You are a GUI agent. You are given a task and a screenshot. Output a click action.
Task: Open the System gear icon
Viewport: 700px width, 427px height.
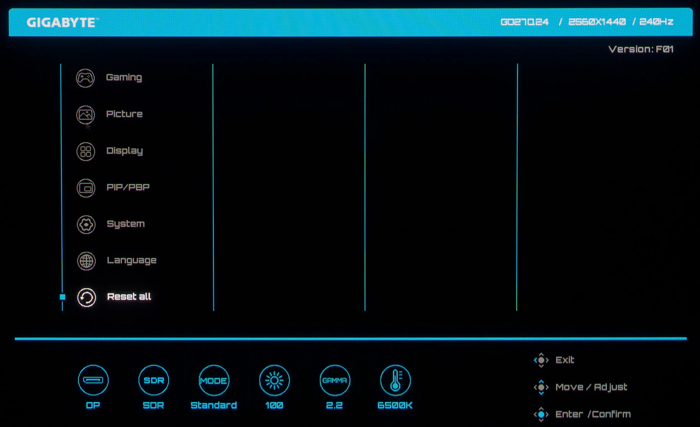pos(86,225)
